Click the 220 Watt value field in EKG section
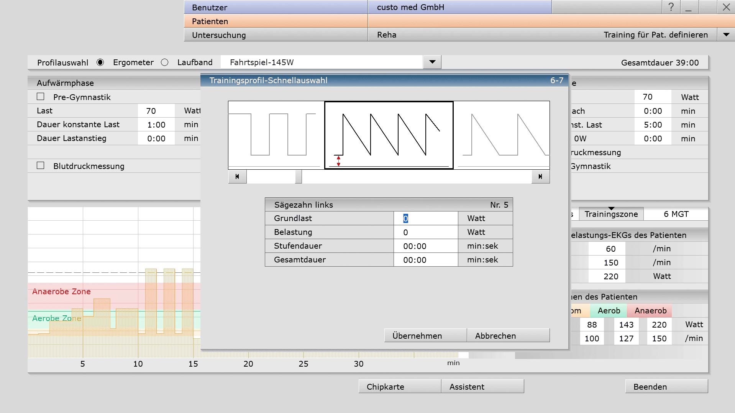 pos(607,276)
